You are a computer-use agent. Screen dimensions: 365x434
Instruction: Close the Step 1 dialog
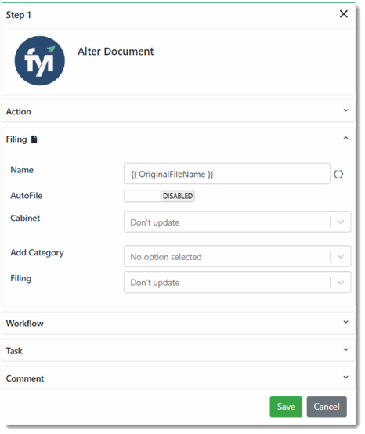pos(343,14)
